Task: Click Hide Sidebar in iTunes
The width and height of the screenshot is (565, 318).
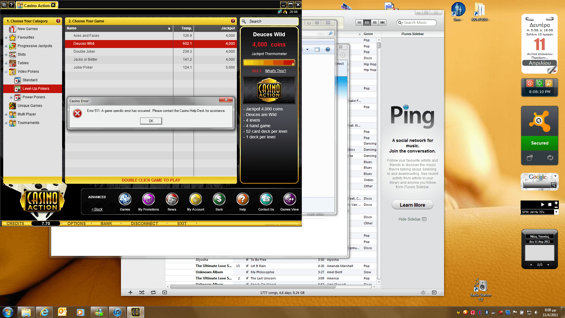Action: pyautogui.click(x=412, y=219)
